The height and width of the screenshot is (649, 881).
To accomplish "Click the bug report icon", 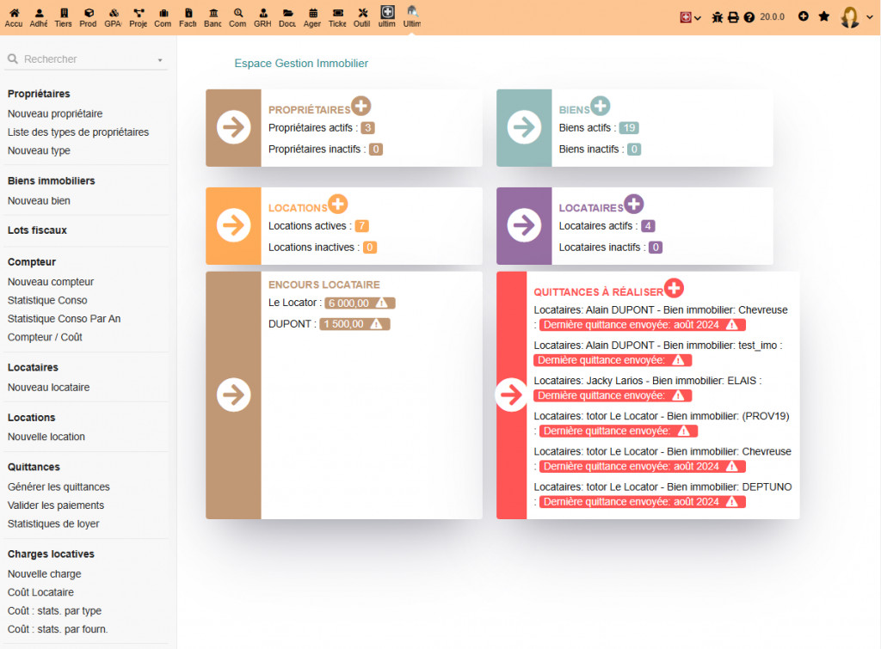I will point(718,17).
